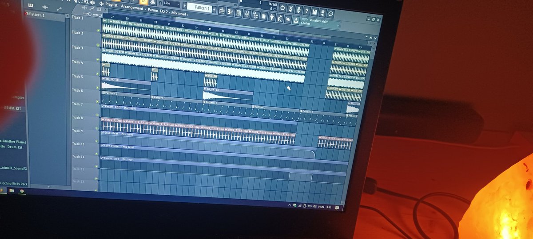Click the touch controller hand icon
Image resolution: width=533 pixels, height=239 pixels.
(x=288, y=19)
